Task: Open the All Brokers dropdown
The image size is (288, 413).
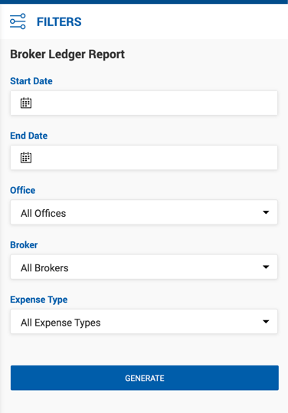Action: click(144, 267)
